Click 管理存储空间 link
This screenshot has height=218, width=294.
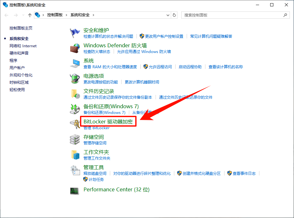(x=95, y=143)
